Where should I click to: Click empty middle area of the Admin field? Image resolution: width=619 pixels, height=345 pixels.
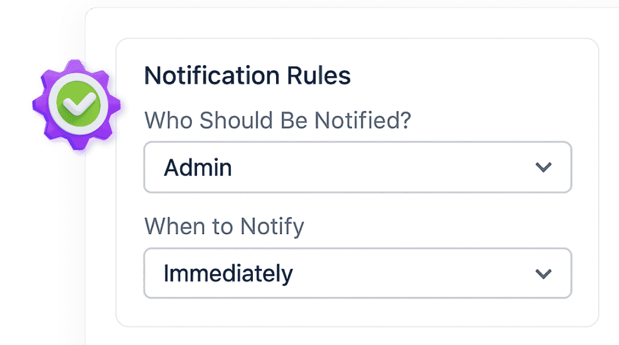pos(378,167)
